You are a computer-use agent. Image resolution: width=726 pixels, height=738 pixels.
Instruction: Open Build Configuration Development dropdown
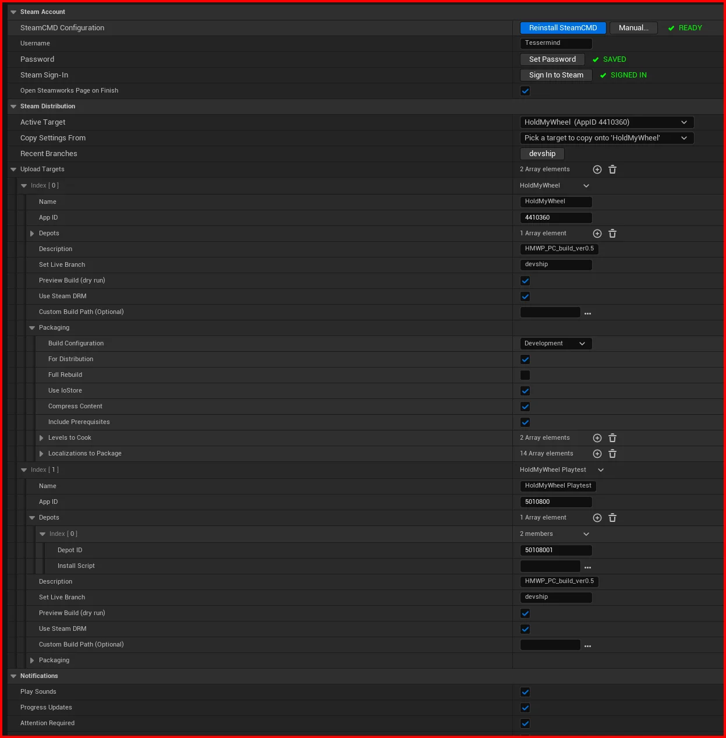(556, 344)
